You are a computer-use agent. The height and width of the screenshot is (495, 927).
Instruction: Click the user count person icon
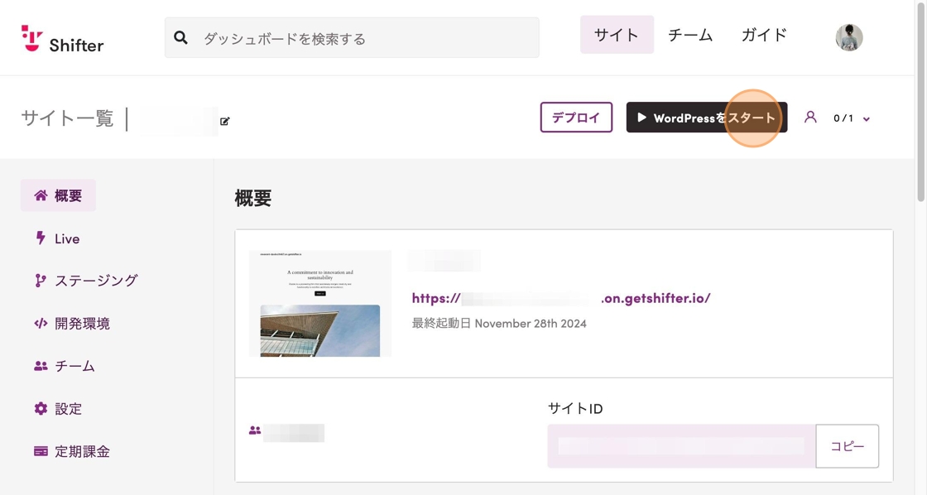tap(810, 117)
